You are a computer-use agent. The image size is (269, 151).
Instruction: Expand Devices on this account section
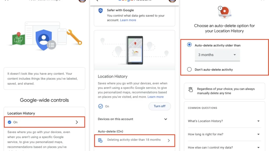coord(165,119)
